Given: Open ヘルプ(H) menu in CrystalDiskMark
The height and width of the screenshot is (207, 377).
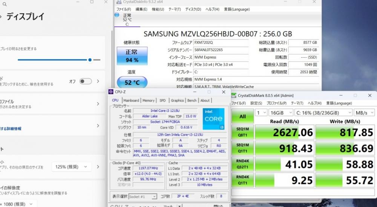Looking at the screenshot, I should [314, 103].
